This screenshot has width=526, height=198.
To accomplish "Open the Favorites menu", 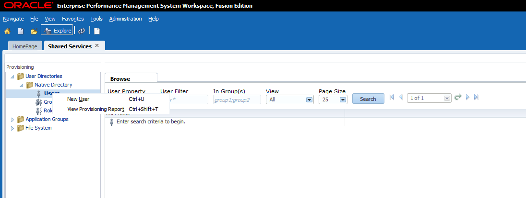I will click(x=73, y=19).
